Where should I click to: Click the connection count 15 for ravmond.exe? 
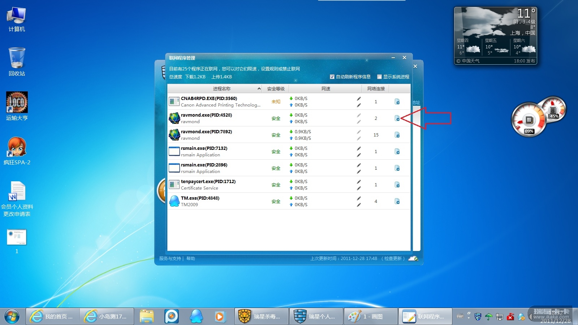pos(376,135)
